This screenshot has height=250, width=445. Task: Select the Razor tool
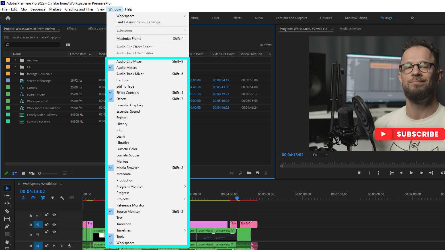pyautogui.click(x=7, y=211)
